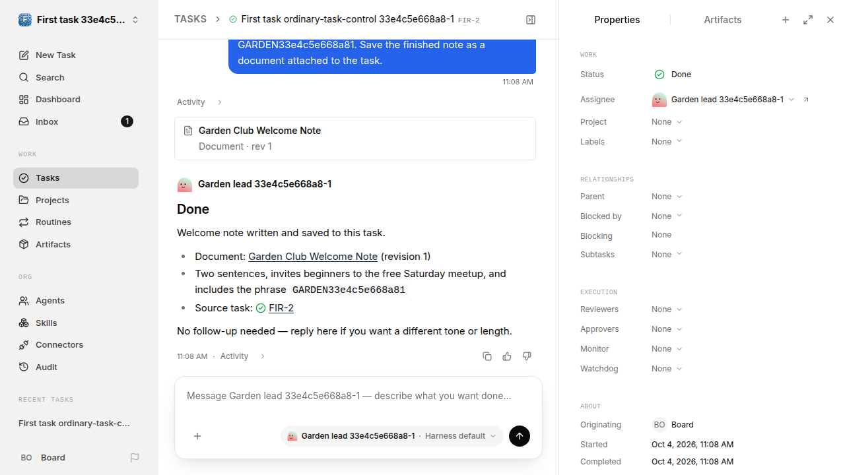Expand Activity beside the 11:08 AM timestamp
This screenshot has height=475, width=845.
click(243, 356)
